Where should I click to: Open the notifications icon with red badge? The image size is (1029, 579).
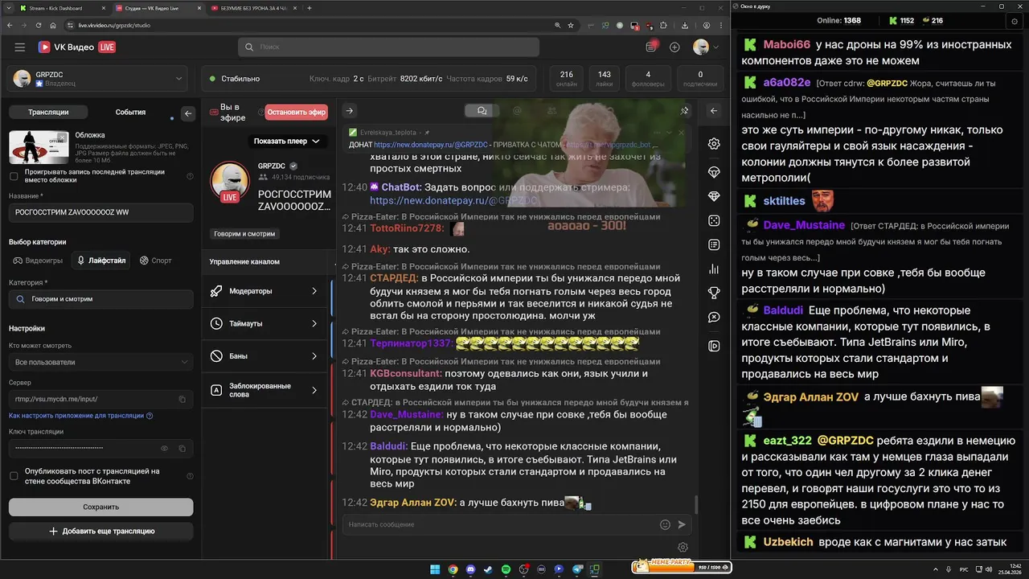click(x=651, y=47)
